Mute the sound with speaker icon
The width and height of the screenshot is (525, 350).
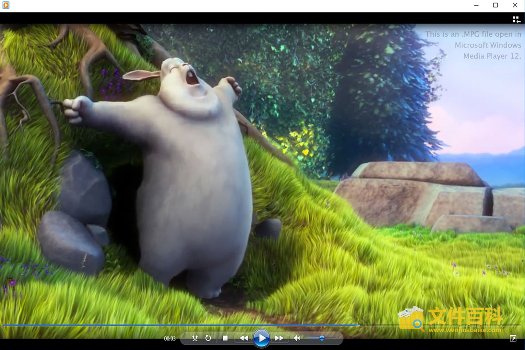tap(297, 338)
